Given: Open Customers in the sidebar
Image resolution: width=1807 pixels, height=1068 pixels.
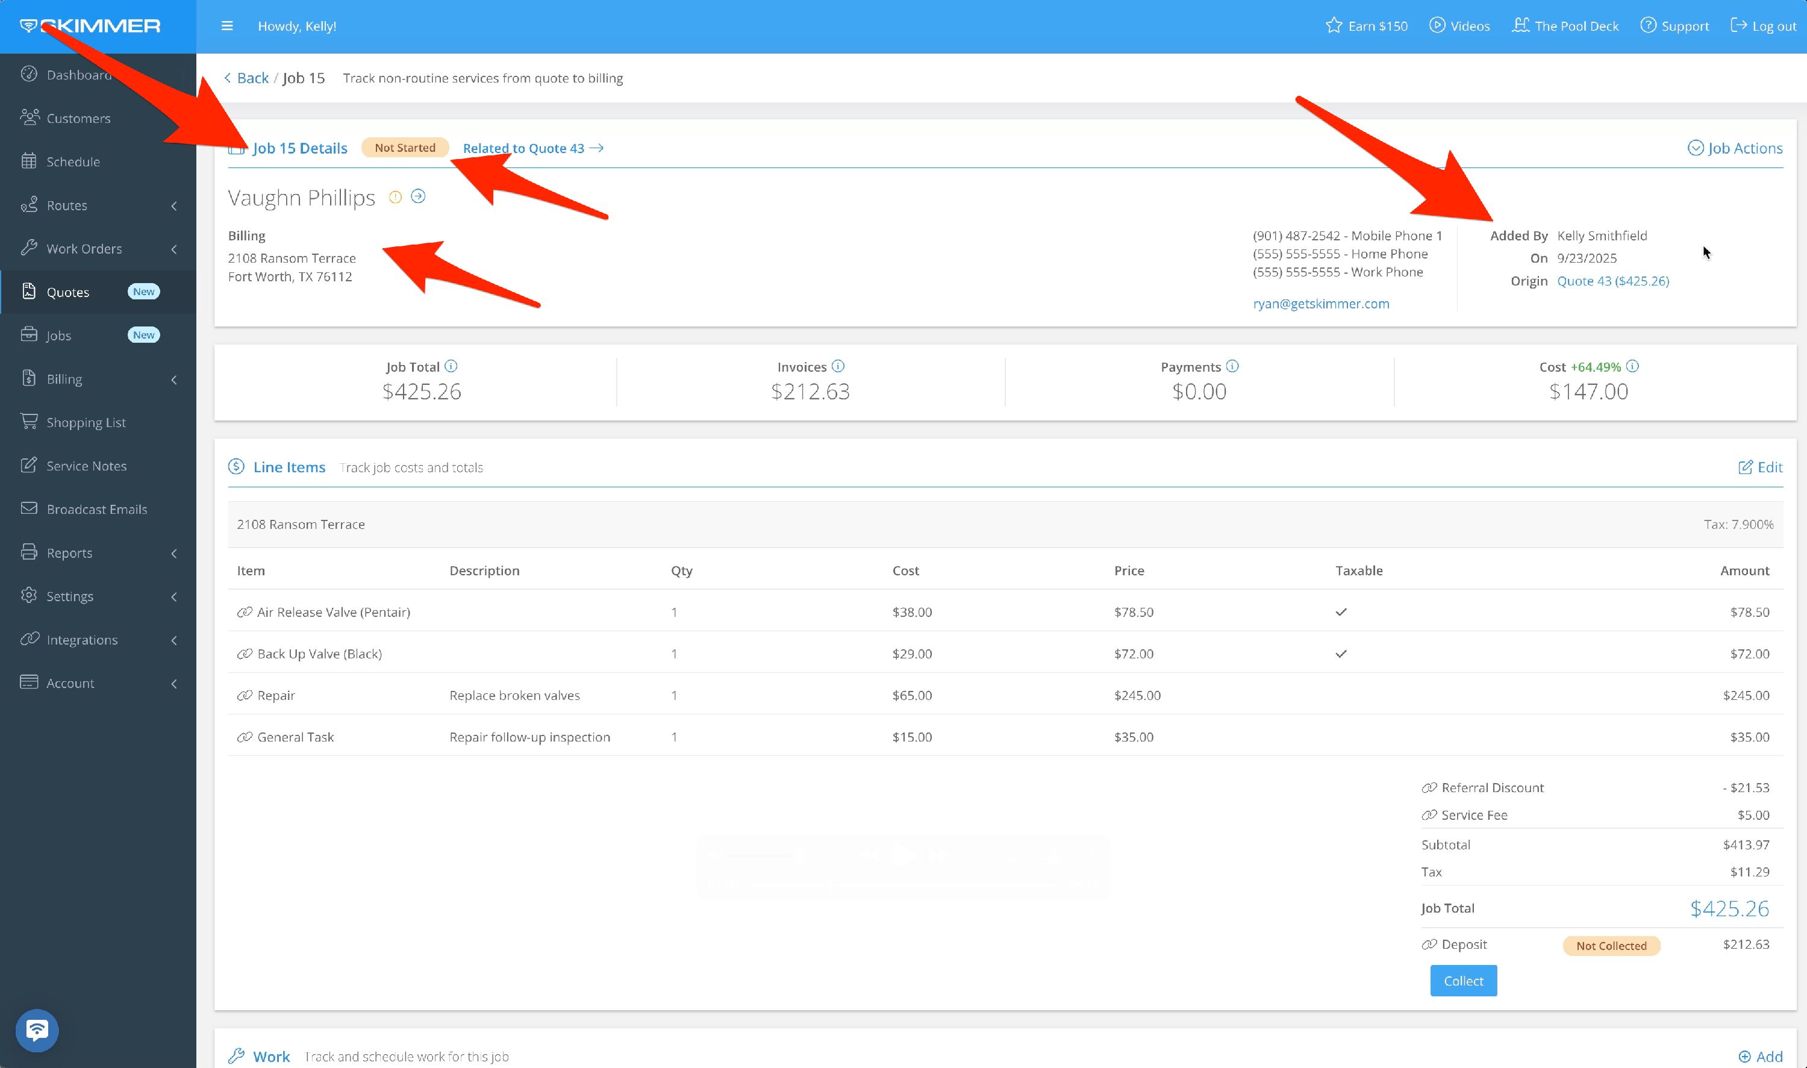Looking at the screenshot, I should point(78,118).
